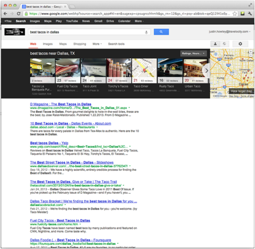Image resolution: width=255 pixels, height=249 pixels.
Task: Open D Magazine Best Tacos in Dallas link
Action: coord(61,104)
